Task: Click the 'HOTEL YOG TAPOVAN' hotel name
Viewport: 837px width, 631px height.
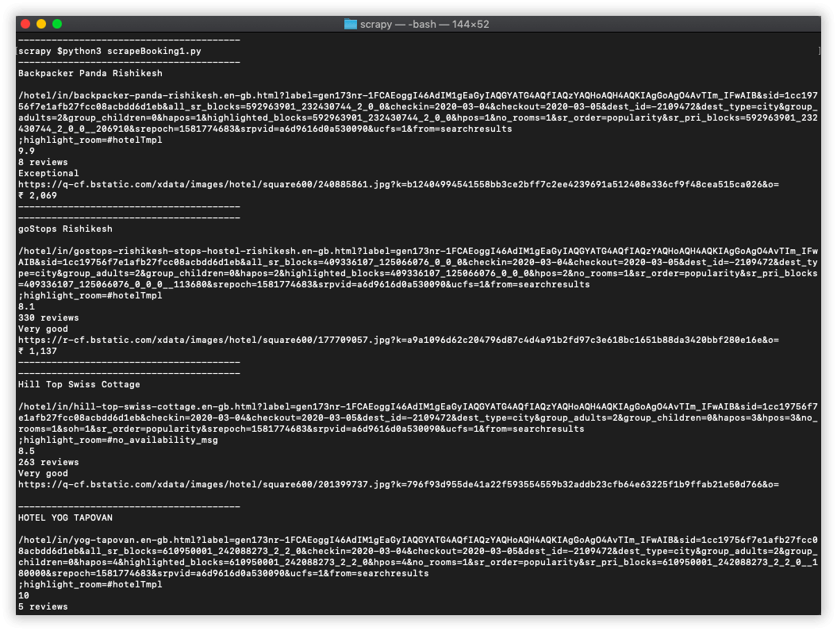Action: [65, 517]
